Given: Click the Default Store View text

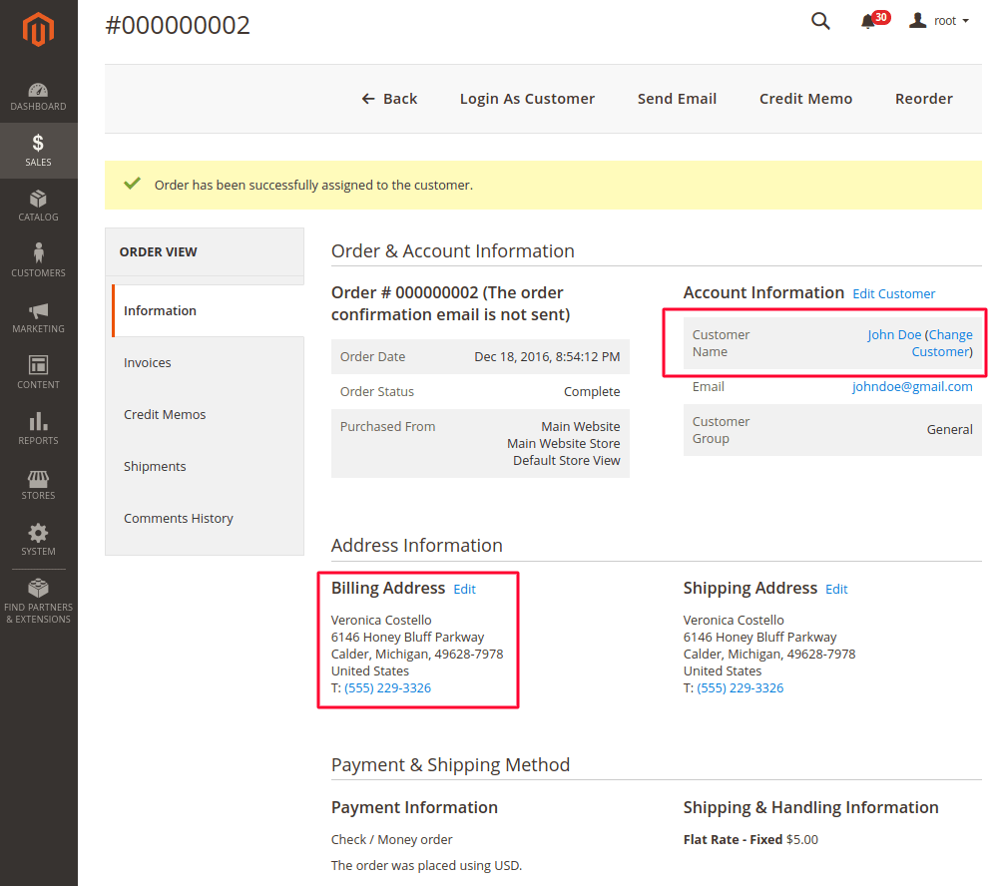Looking at the screenshot, I should point(567,460).
